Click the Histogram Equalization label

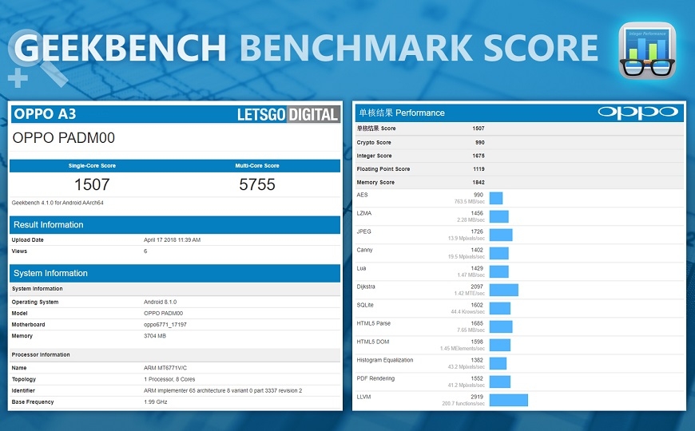coord(385,360)
